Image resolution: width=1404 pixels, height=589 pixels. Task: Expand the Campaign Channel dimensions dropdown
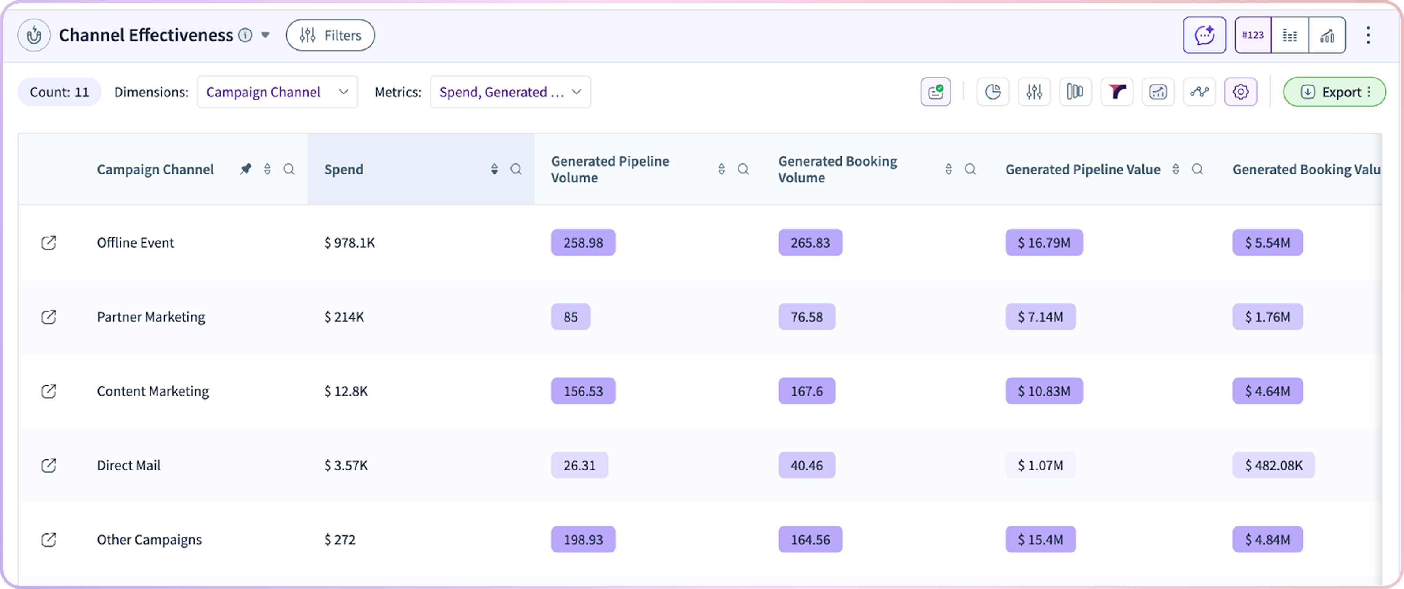(x=277, y=92)
